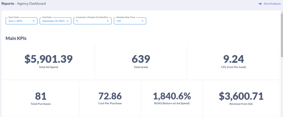The image size is (283, 117).
Task: Clear the Membership Price field value
Action: 143,21
